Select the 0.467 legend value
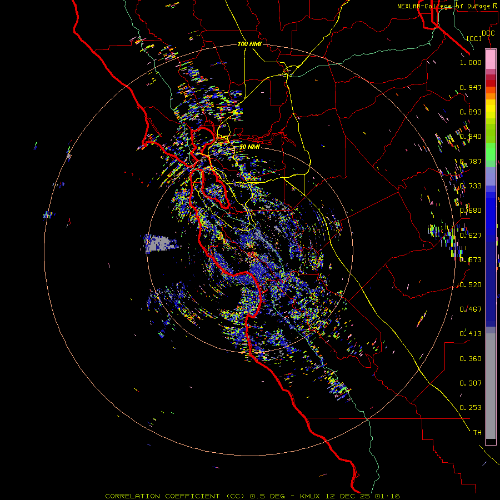500x500 pixels. tap(471, 309)
